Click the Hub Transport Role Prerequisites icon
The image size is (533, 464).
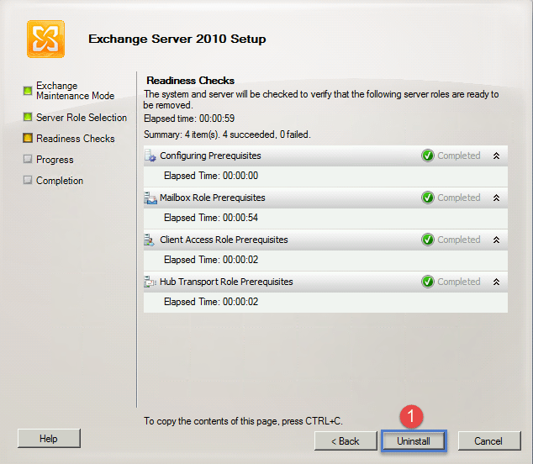coord(150,282)
